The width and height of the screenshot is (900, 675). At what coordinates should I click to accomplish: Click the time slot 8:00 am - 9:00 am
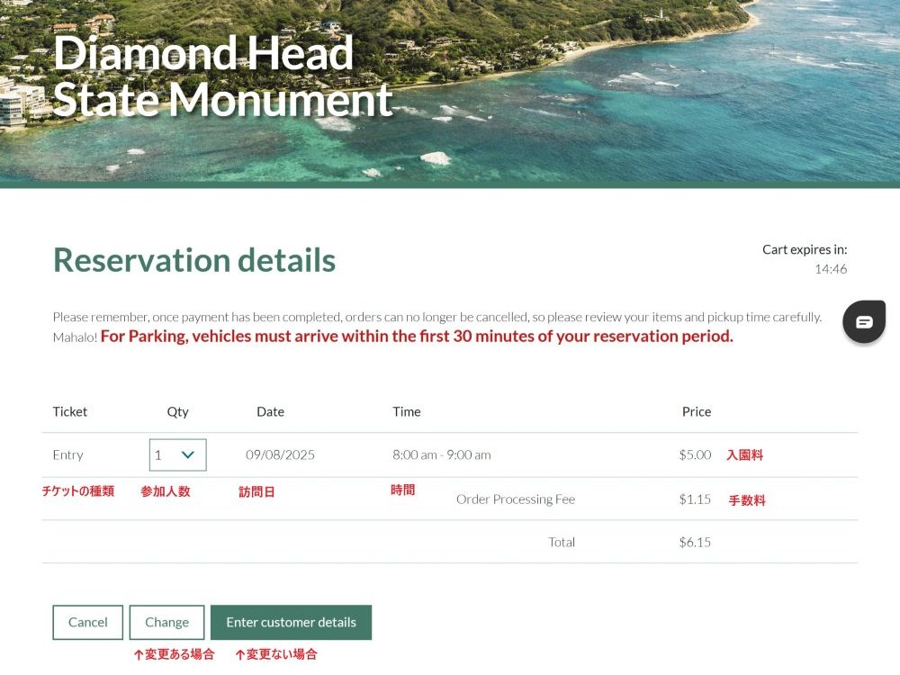441,455
